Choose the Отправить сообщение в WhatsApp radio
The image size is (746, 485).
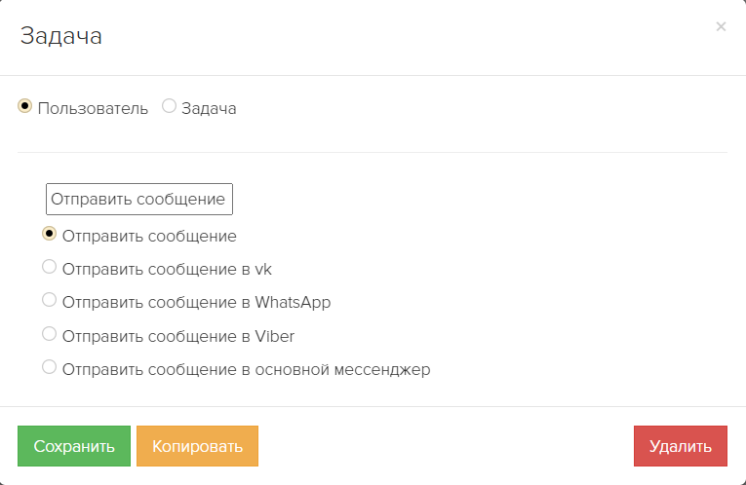49,300
